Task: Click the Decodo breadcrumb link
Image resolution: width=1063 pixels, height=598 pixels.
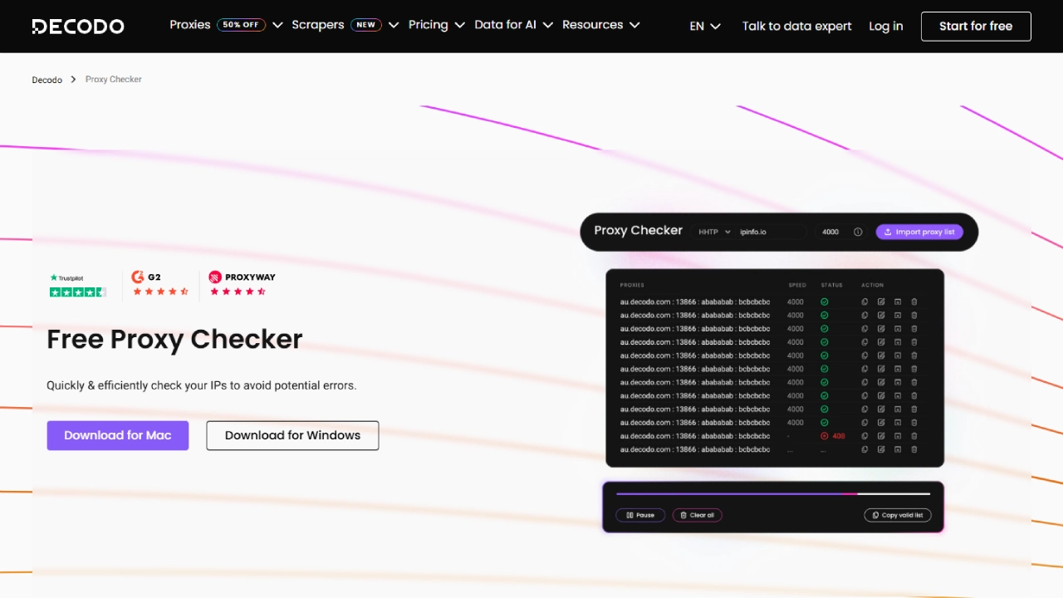Action: tap(47, 80)
